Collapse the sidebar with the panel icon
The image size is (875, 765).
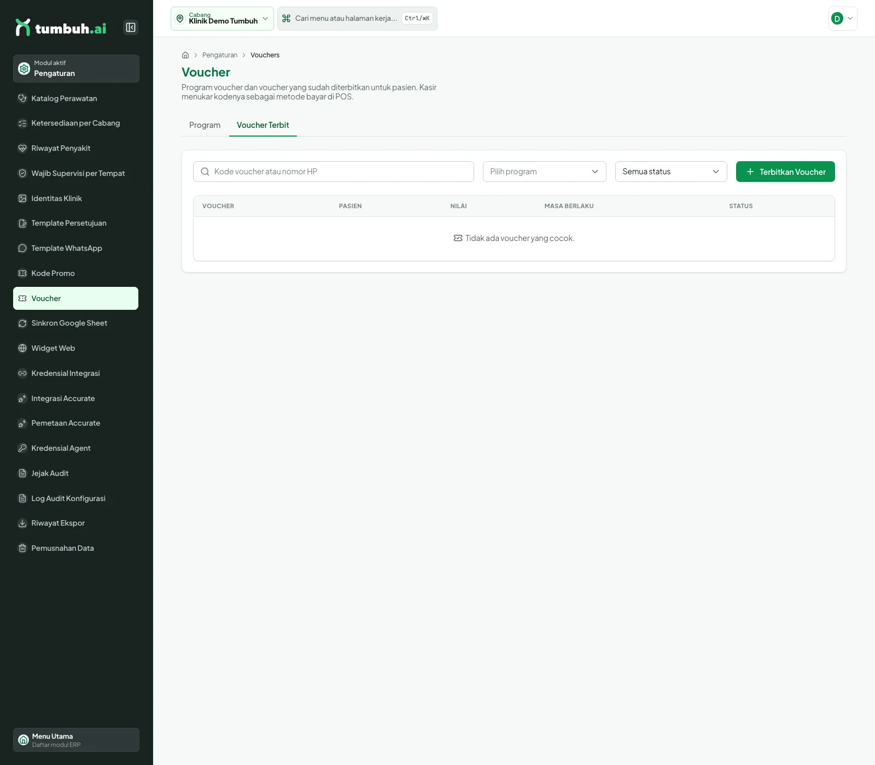(131, 27)
